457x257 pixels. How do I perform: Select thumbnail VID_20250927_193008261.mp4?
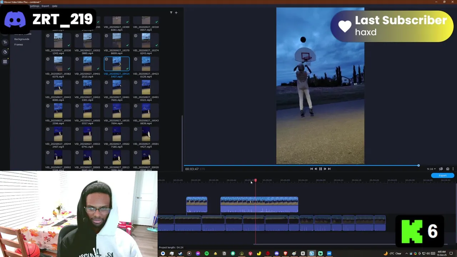pos(117,21)
